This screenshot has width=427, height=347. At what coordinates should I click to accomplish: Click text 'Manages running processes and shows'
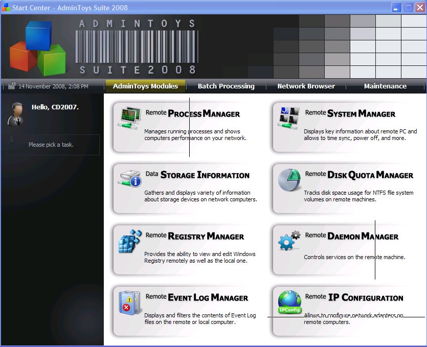point(192,131)
